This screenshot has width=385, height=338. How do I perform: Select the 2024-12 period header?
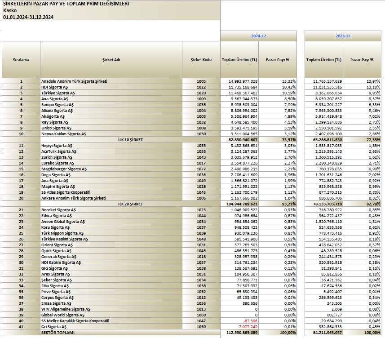point(258,36)
